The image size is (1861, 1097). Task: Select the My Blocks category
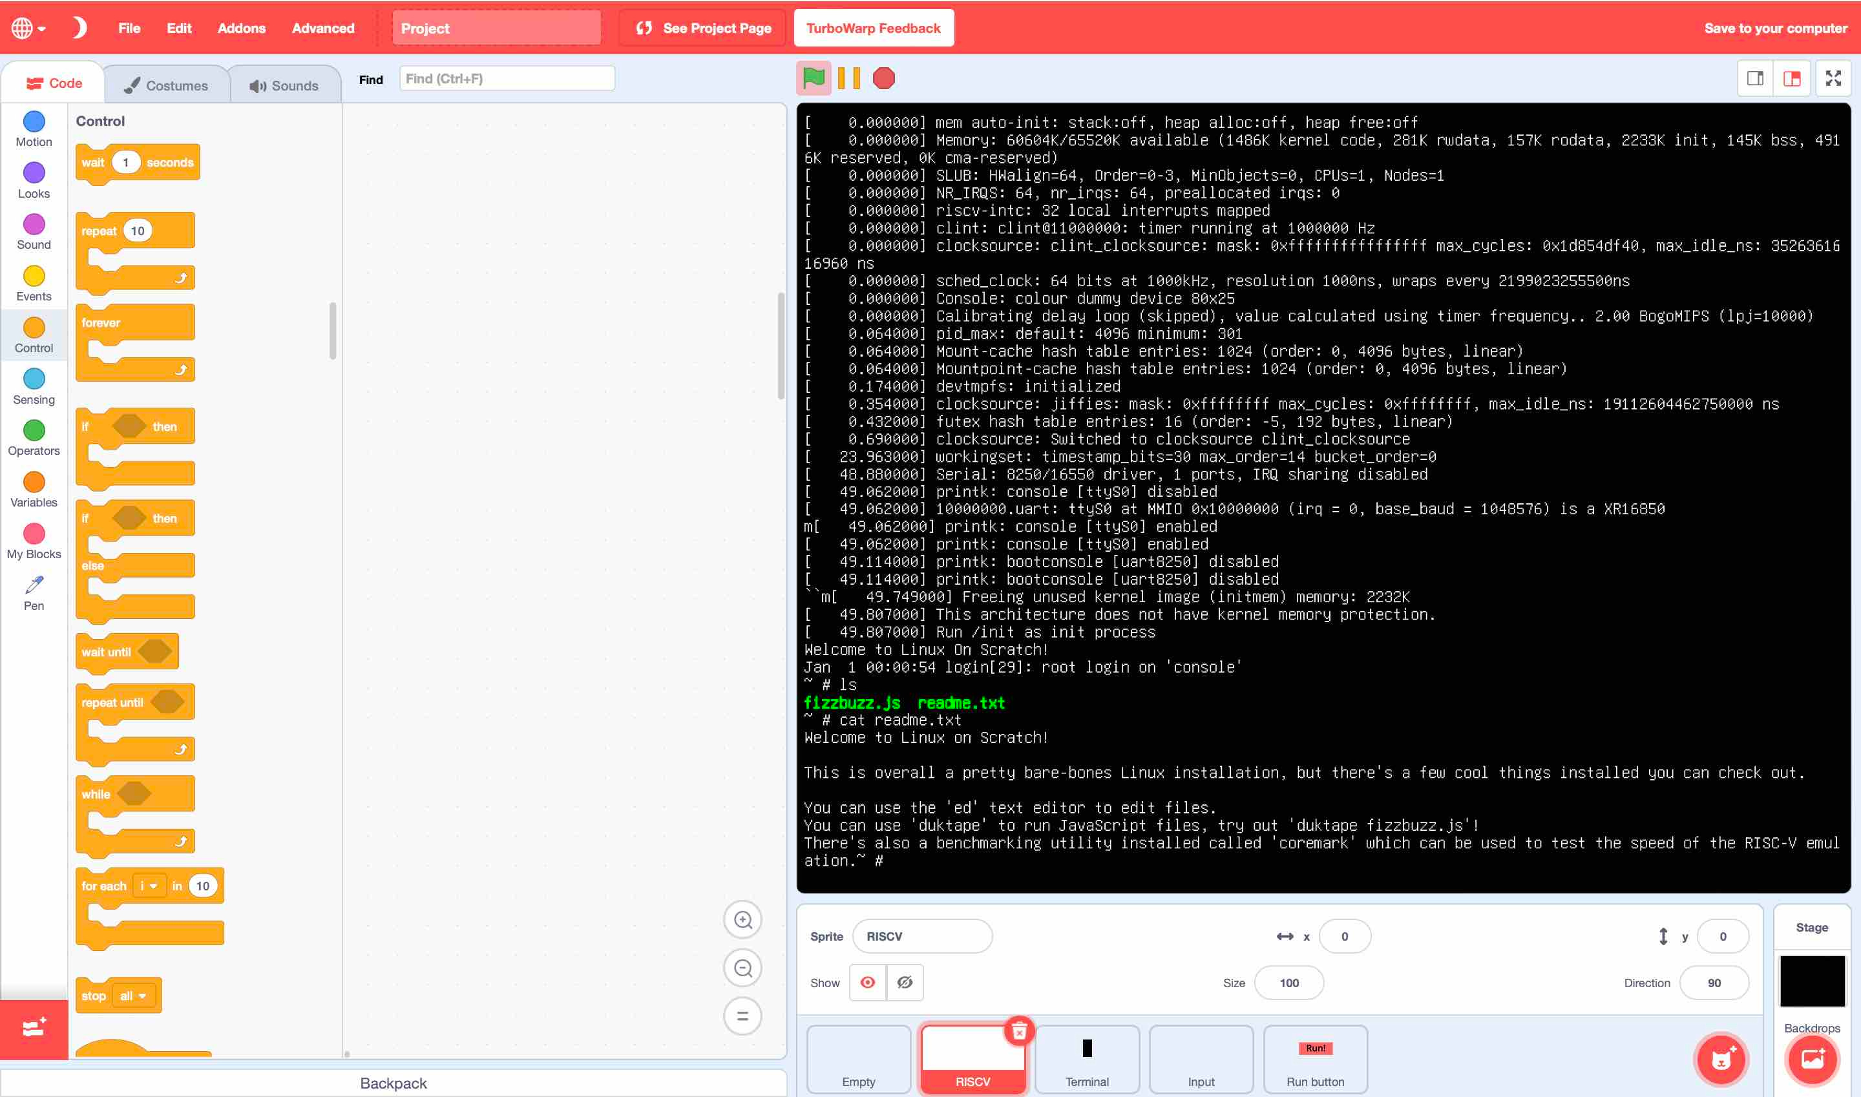[34, 542]
